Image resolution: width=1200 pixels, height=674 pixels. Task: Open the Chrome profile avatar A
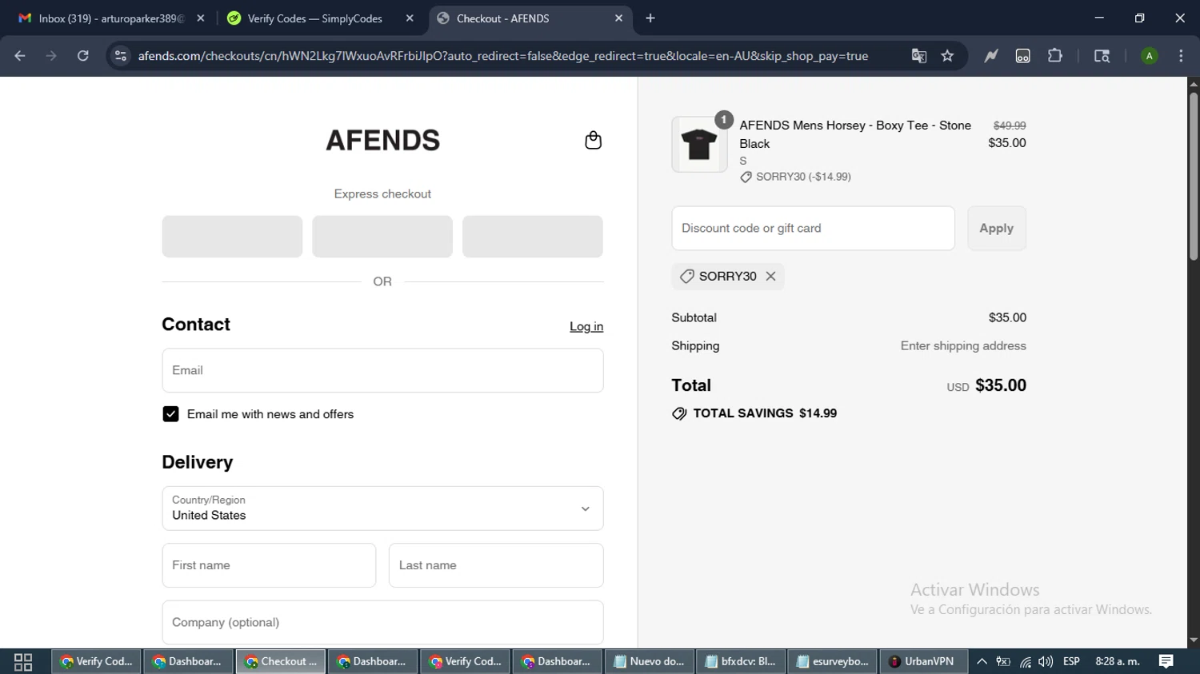click(x=1150, y=56)
